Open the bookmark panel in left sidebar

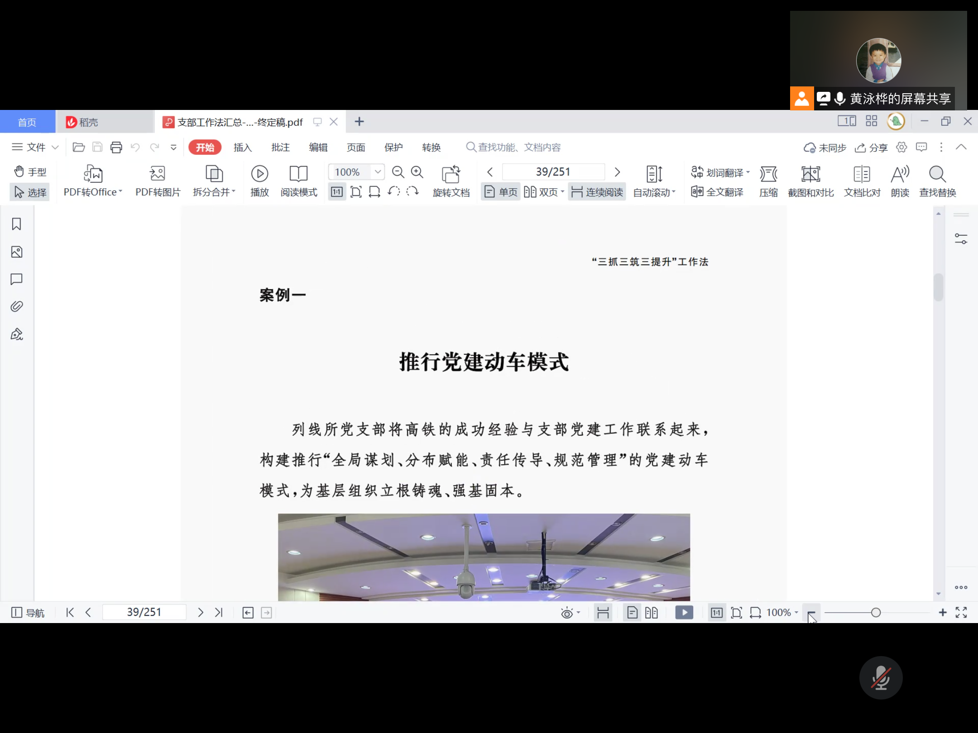[17, 224]
